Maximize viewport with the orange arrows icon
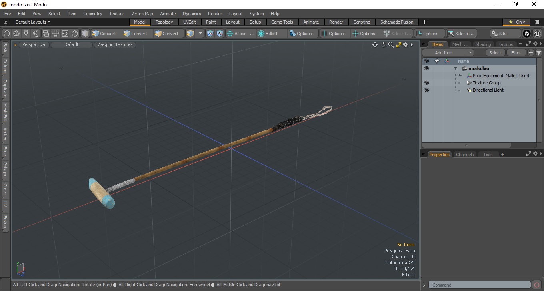Image resolution: width=544 pixels, height=291 pixels. coord(398,45)
